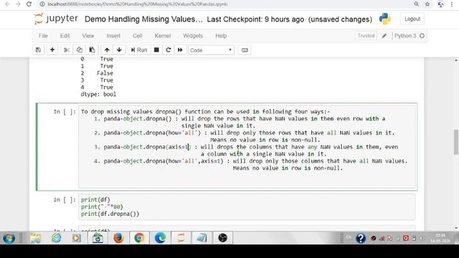This screenshot has width=459, height=258.
Task: Run the selected cell
Action: tap(138, 50)
